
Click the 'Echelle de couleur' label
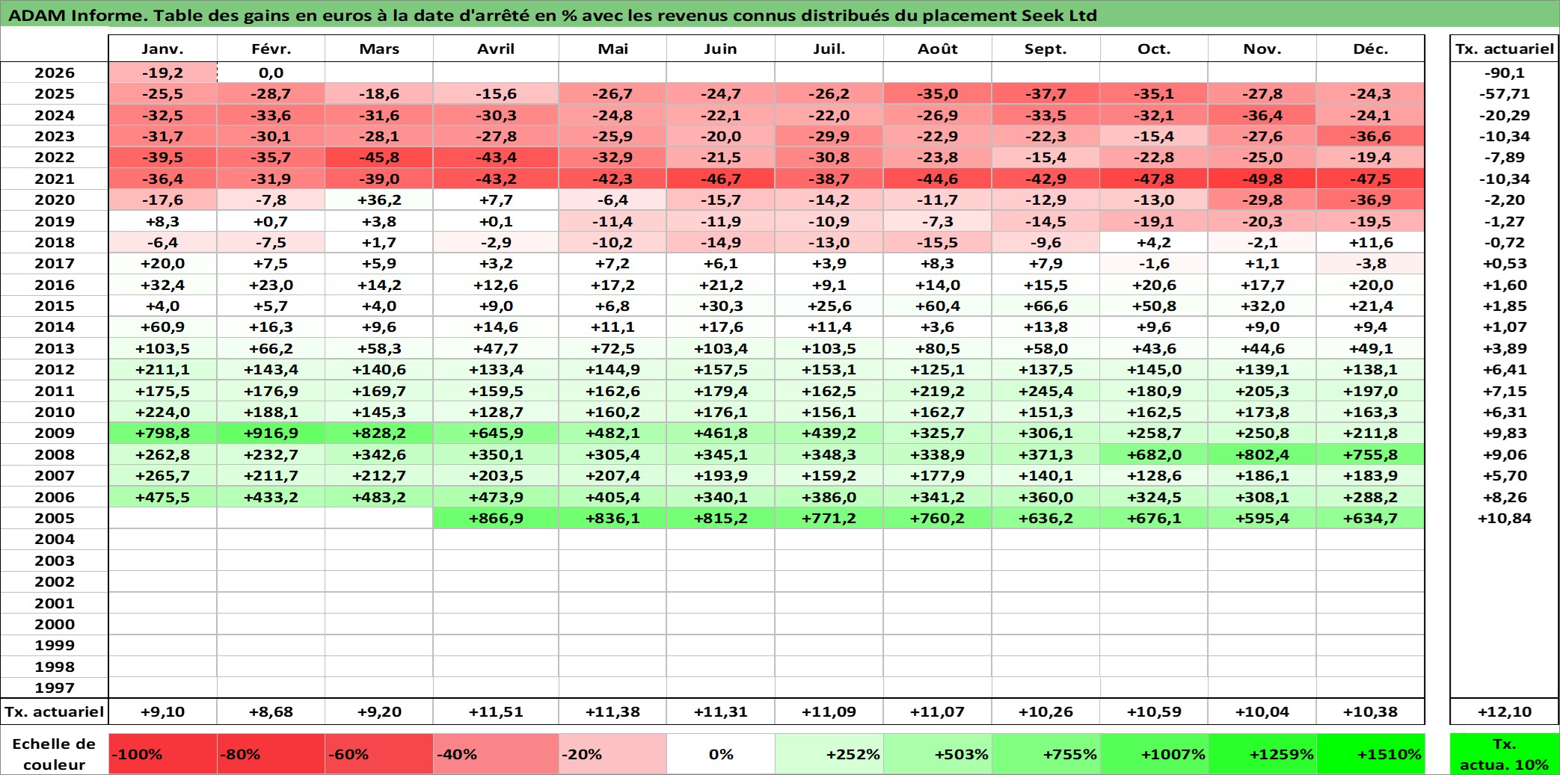pyautogui.click(x=55, y=754)
